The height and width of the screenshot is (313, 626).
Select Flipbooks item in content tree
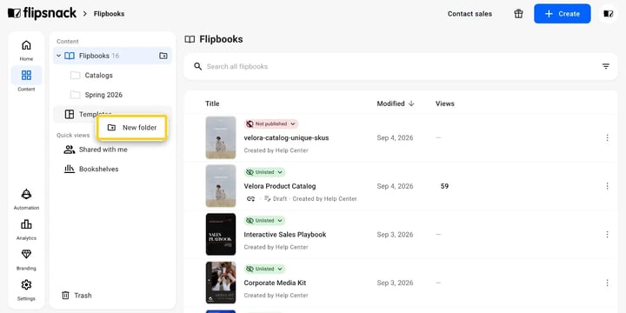point(112,56)
